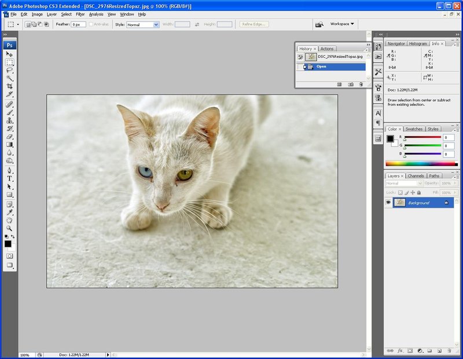Select the Move tool
The height and width of the screenshot is (359, 463).
pyautogui.click(x=9, y=54)
